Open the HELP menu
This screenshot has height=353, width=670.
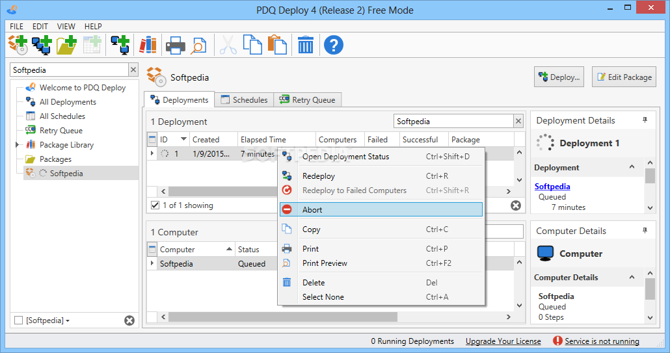93,27
